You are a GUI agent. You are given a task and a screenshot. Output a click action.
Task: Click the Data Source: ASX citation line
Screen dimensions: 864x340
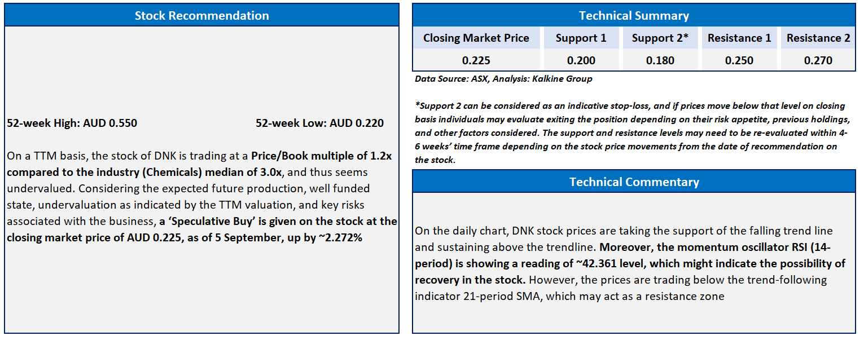tap(503, 79)
